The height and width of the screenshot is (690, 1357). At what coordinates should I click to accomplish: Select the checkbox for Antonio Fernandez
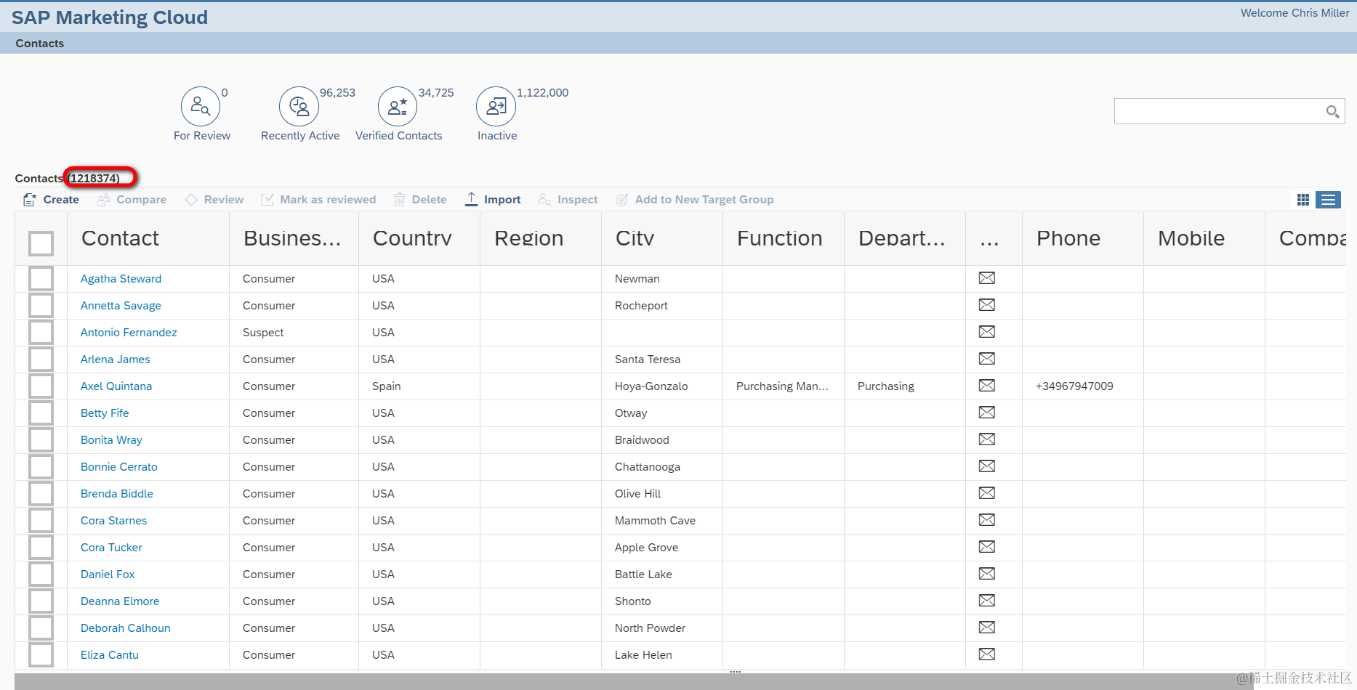(41, 333)
